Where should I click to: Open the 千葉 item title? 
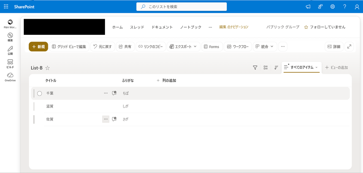(50, 93)
